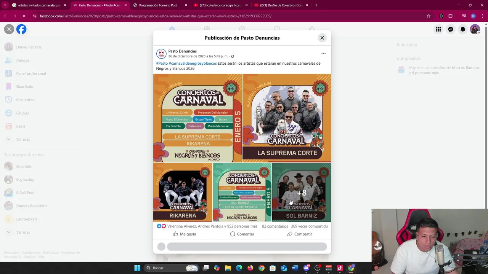
Task: Open the Conciertos de Carnaval Enero 5 lineup image
Action: pyautogui.click(x=197, y=118)
